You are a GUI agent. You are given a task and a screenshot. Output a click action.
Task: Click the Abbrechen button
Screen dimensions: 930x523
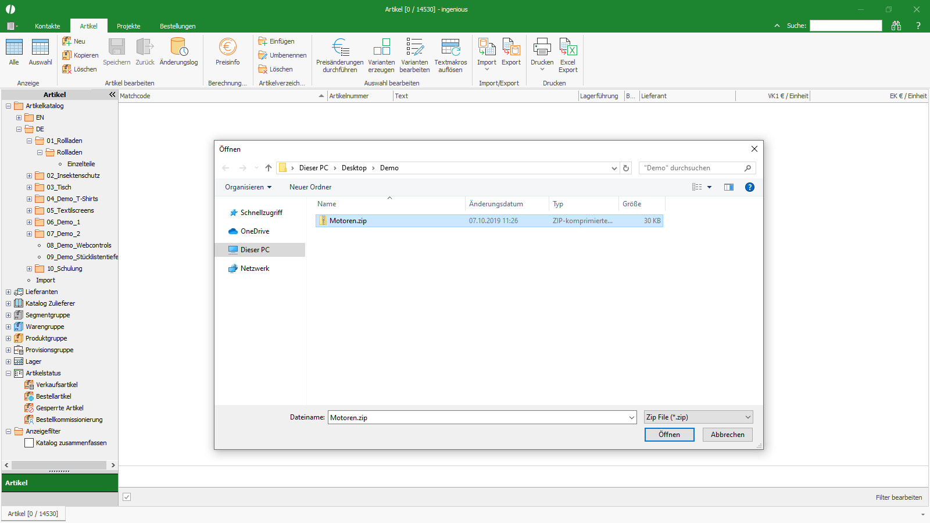[x=728, y=435]
